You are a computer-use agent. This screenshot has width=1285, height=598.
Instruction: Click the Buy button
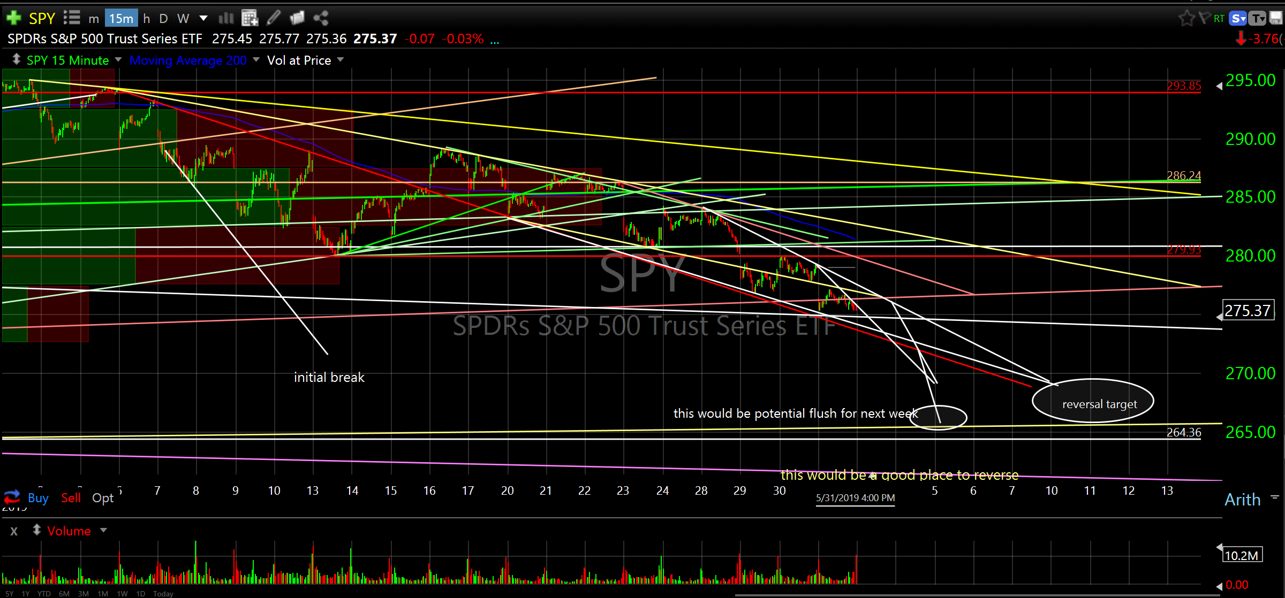coord(38,498)
